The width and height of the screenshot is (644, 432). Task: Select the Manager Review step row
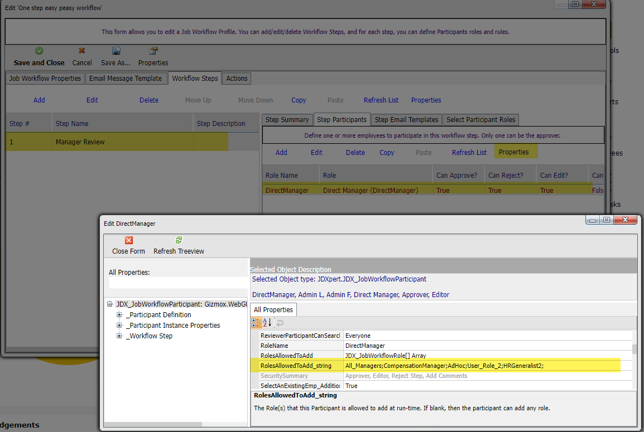click(80, 142)
